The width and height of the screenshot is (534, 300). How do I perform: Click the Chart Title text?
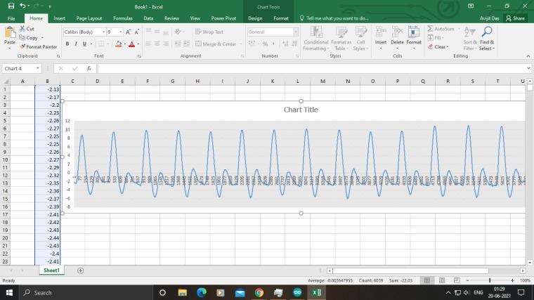click(301, 110)
